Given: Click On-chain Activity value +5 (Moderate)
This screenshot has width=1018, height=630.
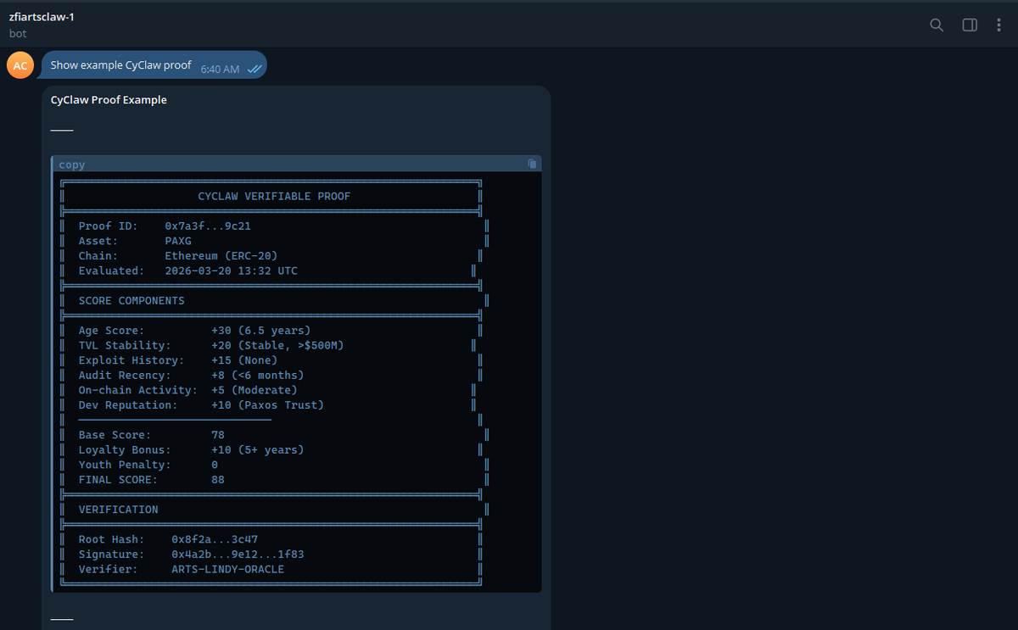Looking at the screenshot, I should [255, 390].
